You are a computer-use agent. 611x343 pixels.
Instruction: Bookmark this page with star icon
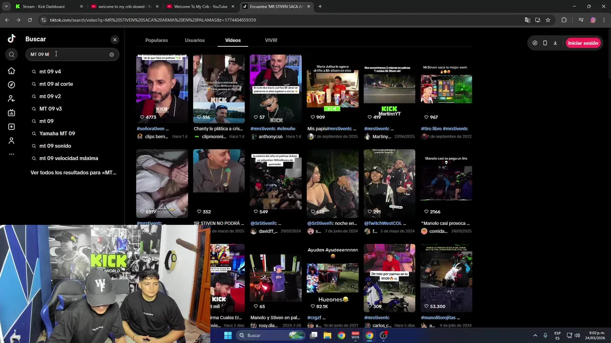coord(548,20)
